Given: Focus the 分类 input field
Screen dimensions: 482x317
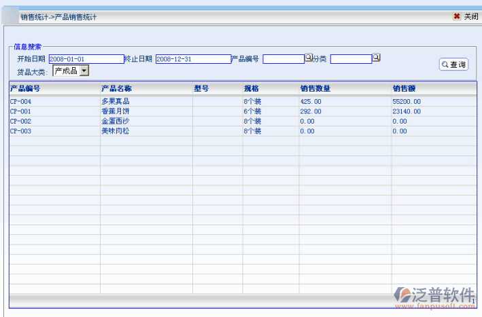Looking at the screenshot, I should 351,59.
